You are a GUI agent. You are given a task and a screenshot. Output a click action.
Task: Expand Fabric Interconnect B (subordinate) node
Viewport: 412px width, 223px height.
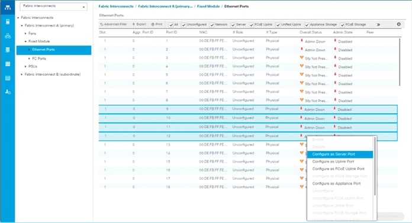click(22, 75)
